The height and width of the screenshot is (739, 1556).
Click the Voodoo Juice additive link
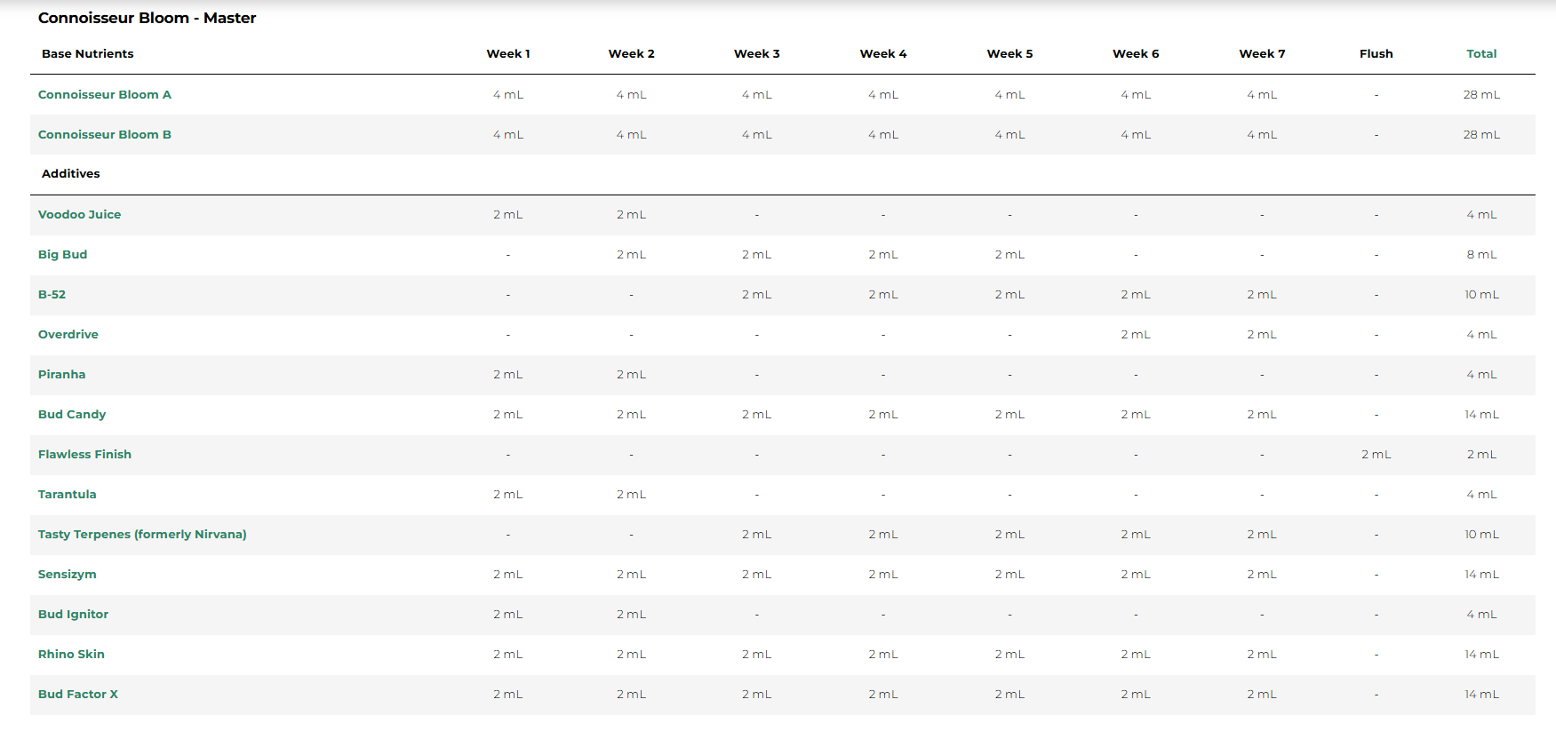coord(79,215)
